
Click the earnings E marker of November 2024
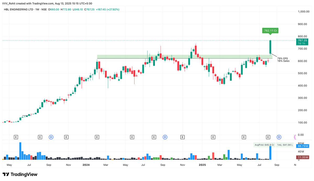tap(182, 137)
